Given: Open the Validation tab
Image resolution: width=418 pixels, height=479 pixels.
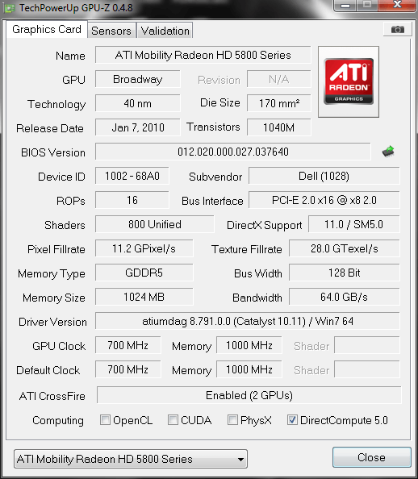Looking at the screenshot, I should coord(165,31).
